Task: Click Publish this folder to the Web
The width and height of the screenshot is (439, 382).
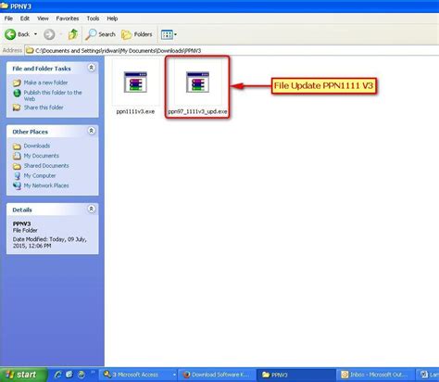Action: tap(53, 95)
